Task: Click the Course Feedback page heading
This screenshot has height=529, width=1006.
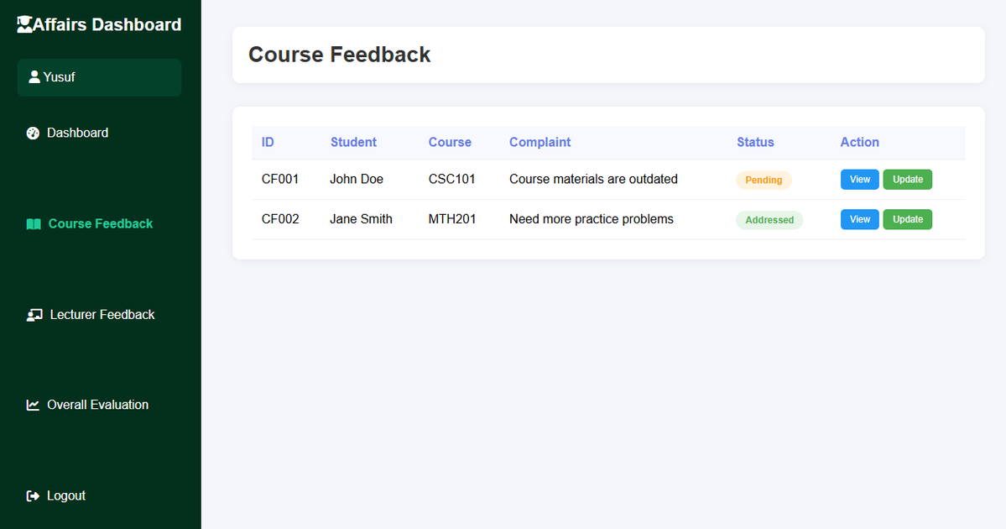Action: click(340, 55)
